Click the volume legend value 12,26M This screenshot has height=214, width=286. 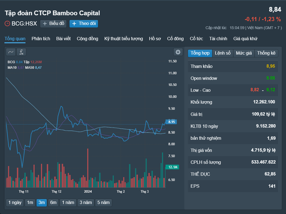click(36, 62)
